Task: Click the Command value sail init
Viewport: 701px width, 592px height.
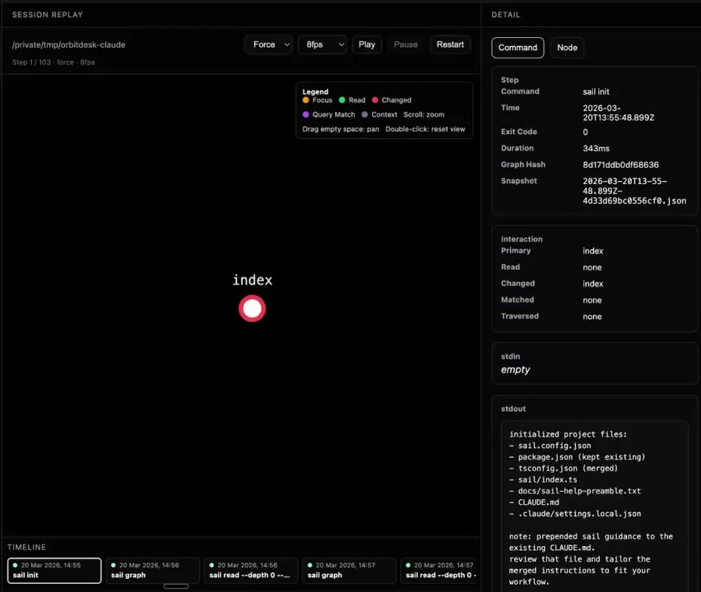Action: 596,92
